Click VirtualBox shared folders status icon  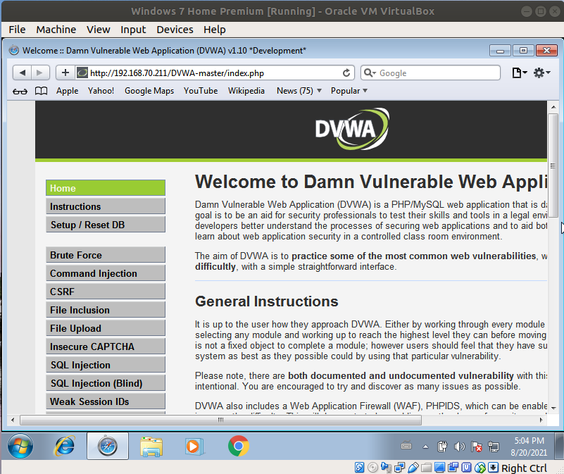(426, 468)
